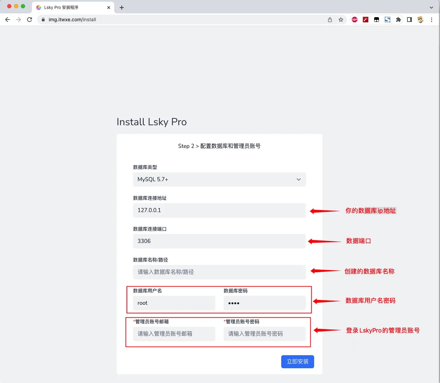Open the ABP ad blocker extension
440x383 pixels.
355,20
